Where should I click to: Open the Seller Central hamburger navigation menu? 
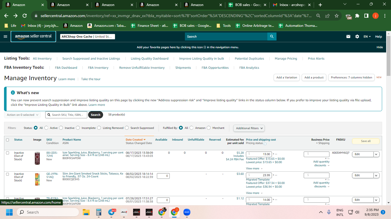pyautogui.click(x=5, y=36)
